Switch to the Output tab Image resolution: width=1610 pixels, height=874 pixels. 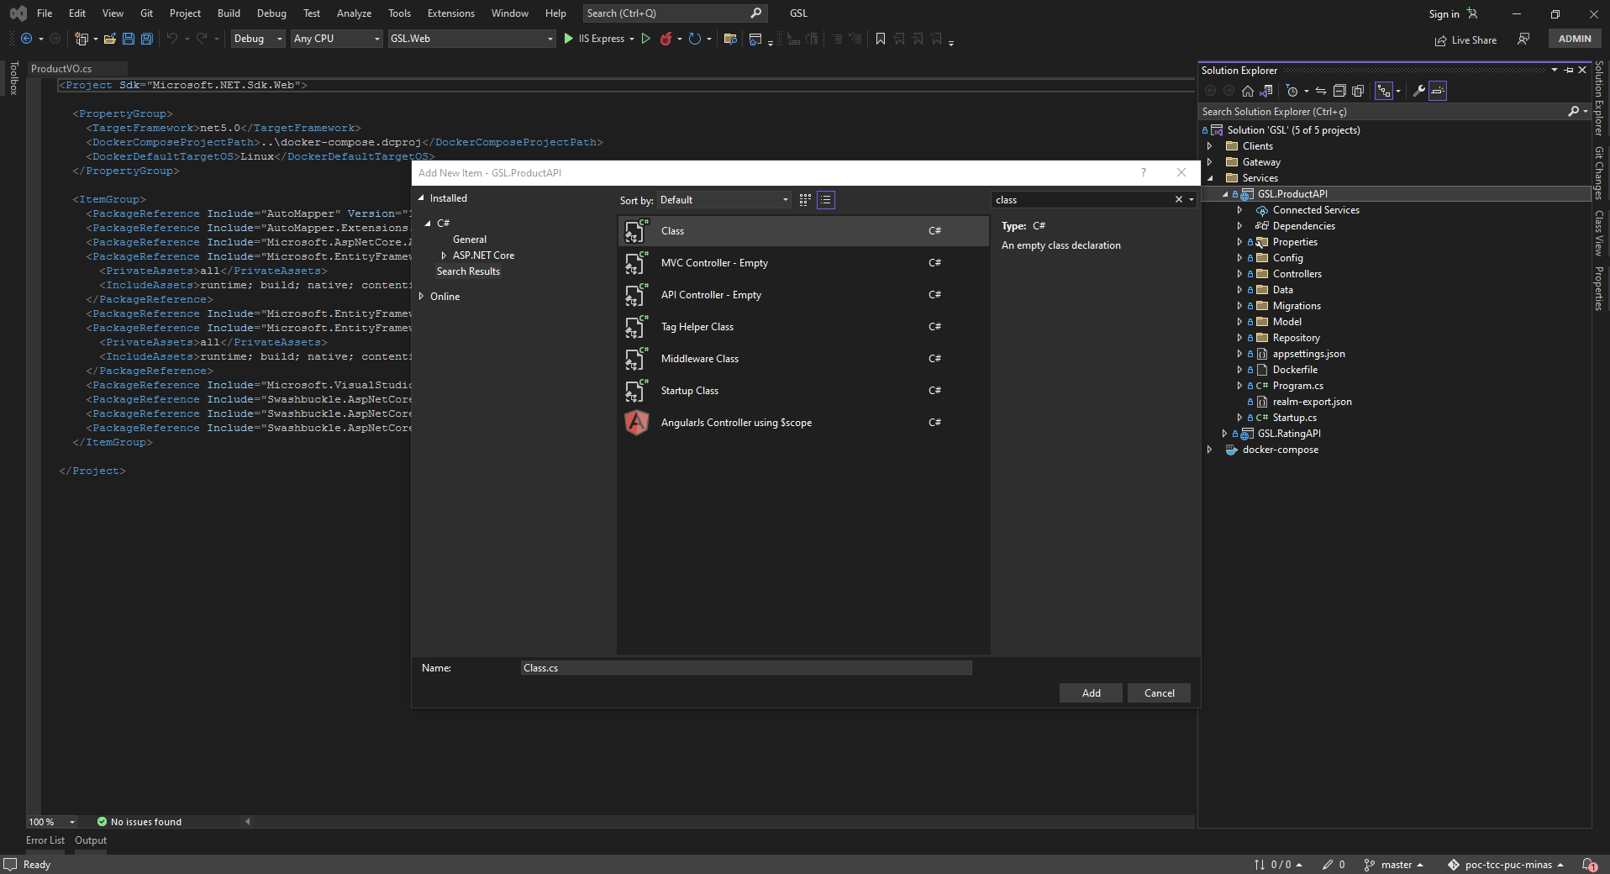point(91,840)
